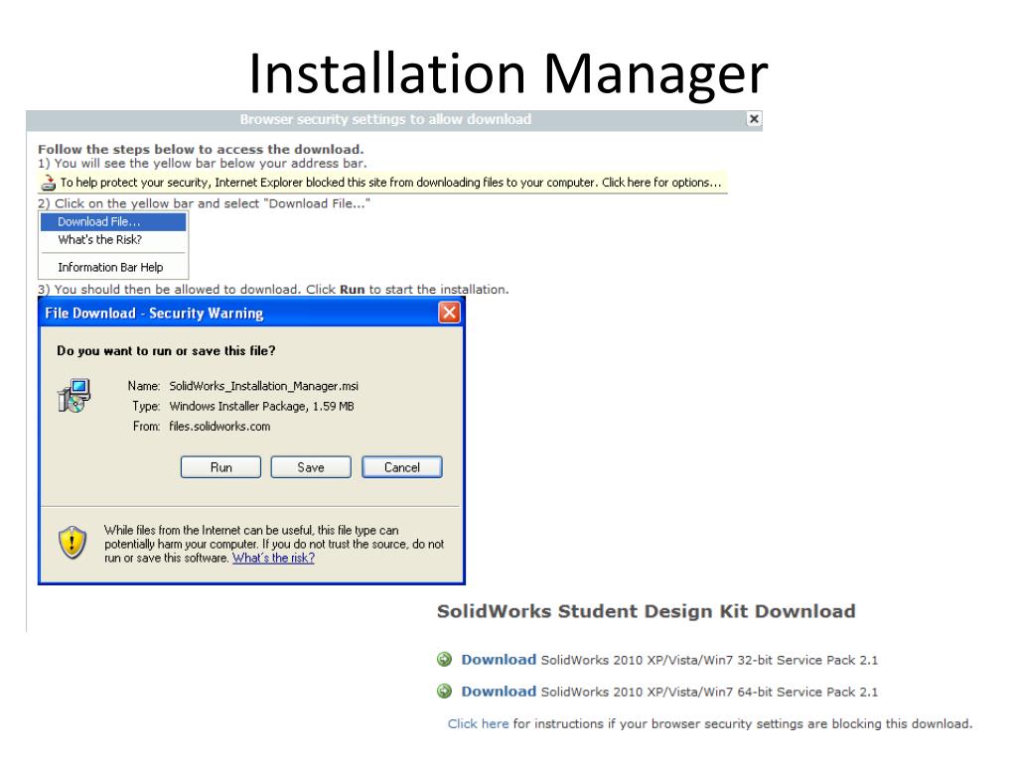Viewport: 1017px width, 762px height.
Task: Click the Windows Installer package icon
Action: click(74, 395)
